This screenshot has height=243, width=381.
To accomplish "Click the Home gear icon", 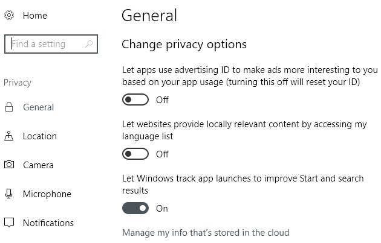I will coord(9,16).
